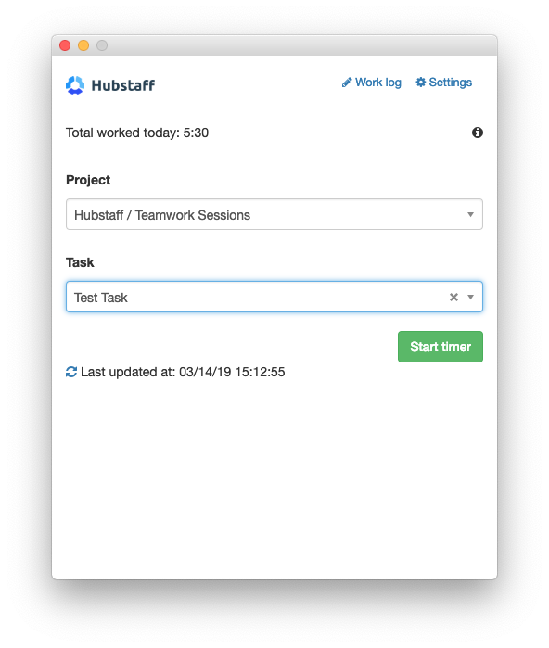Close the window with the red button
Viewport: 549px width, 648px height.
65,45
